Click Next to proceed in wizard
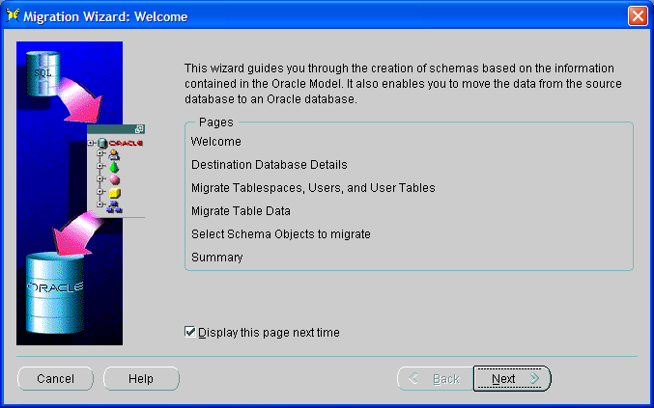654x408 pixels. (x=511, y=379)
